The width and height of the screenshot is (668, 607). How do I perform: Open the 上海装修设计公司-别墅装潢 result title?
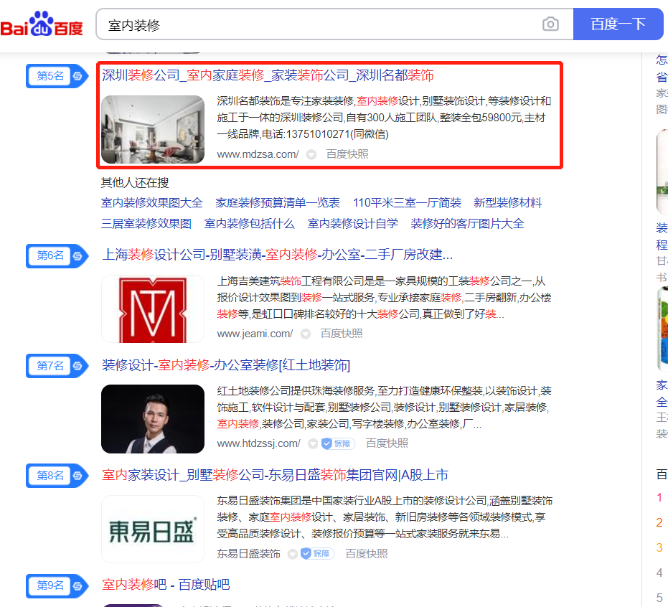(278, 255)
